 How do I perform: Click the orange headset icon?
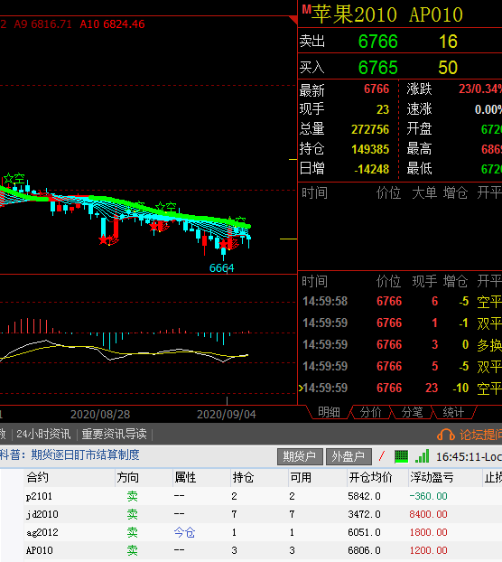point(446,435)
